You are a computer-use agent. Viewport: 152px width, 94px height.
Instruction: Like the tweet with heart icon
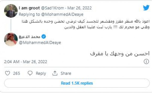[x=7, y=73]
